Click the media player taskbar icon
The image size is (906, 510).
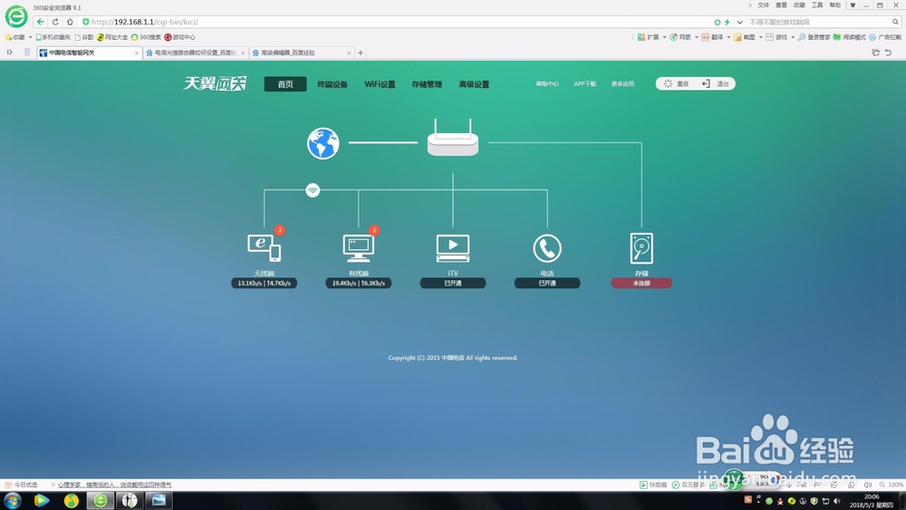tap(41, 500)
